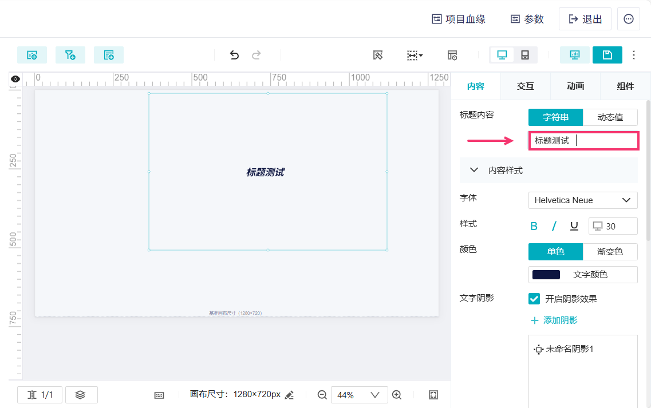Preview the dashboard screen
This screenshot has height=408, width=651.
coord(575,55)
